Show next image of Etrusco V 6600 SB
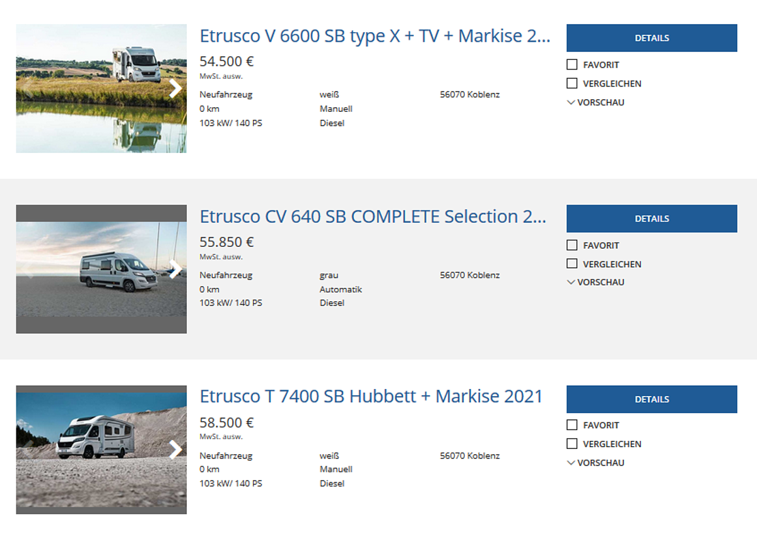The width and height of the screenshot is (757, 533). (x=175, y=88)
